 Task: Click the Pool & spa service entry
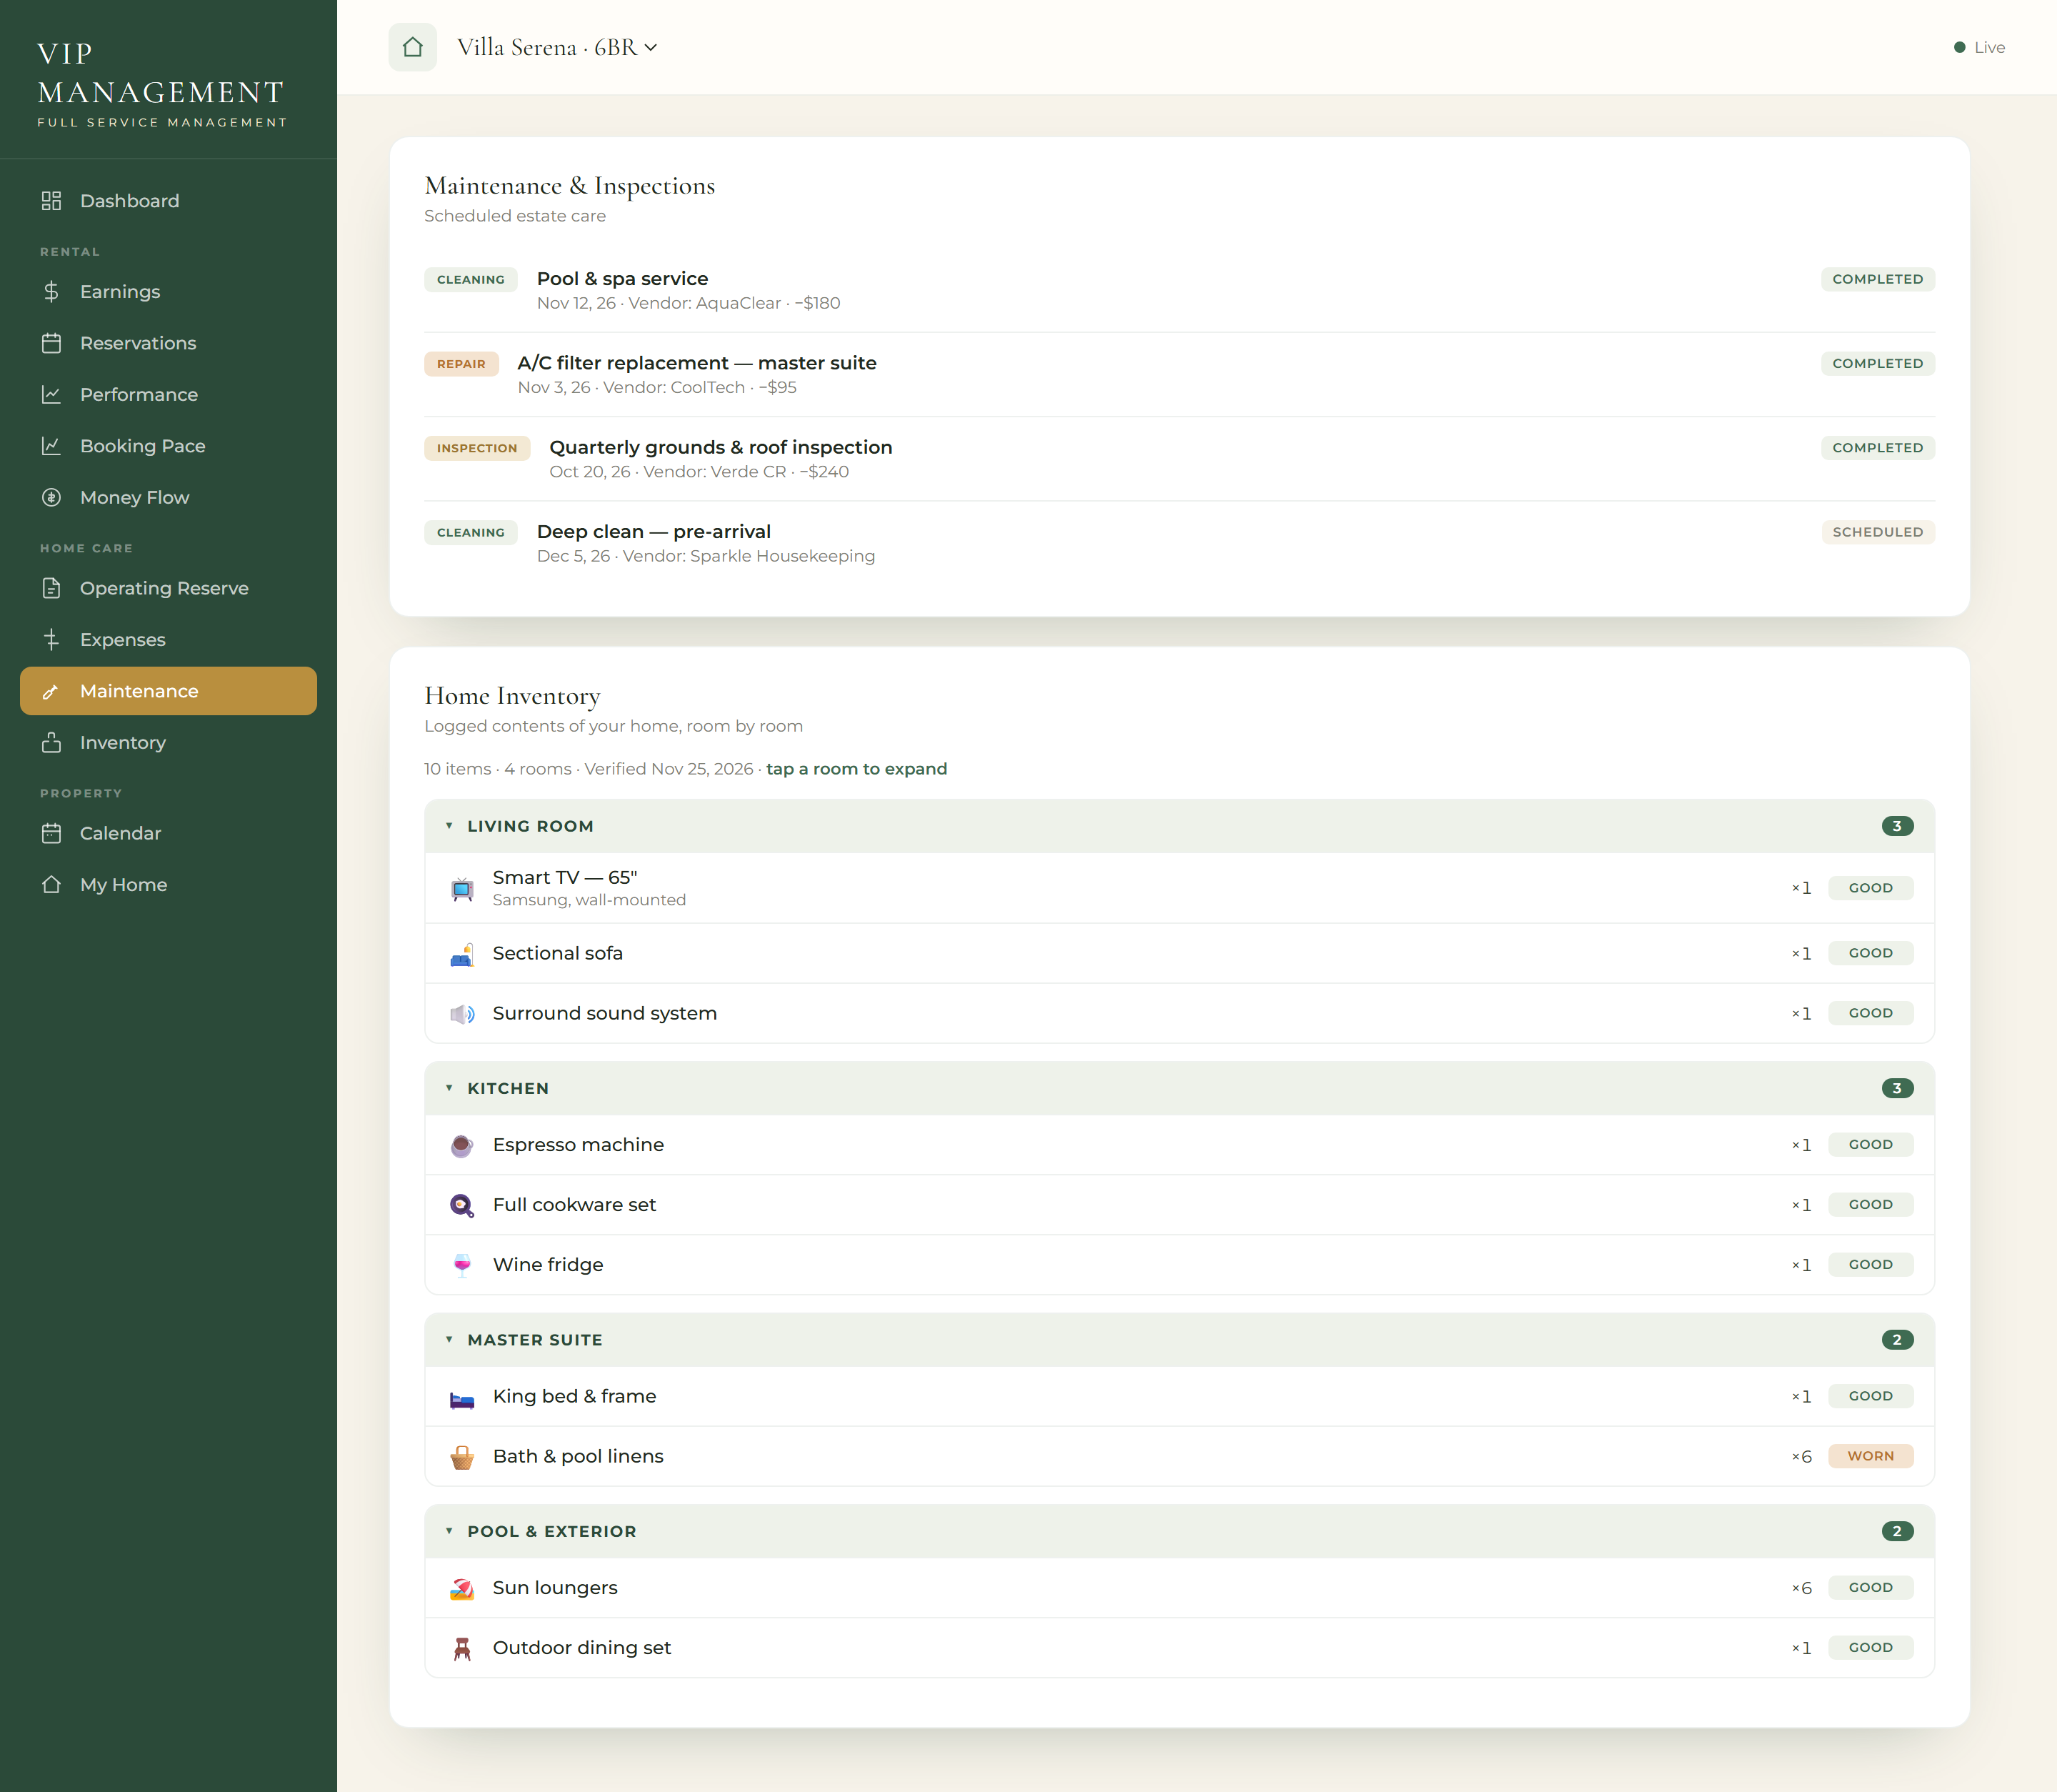click(x=1179, y=290)
